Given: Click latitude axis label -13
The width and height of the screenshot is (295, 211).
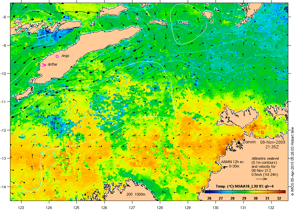Looking at the screenshot, I should (x=4, y=158).
